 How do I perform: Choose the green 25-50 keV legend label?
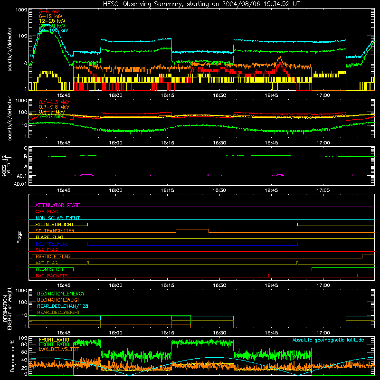point(52,26)
